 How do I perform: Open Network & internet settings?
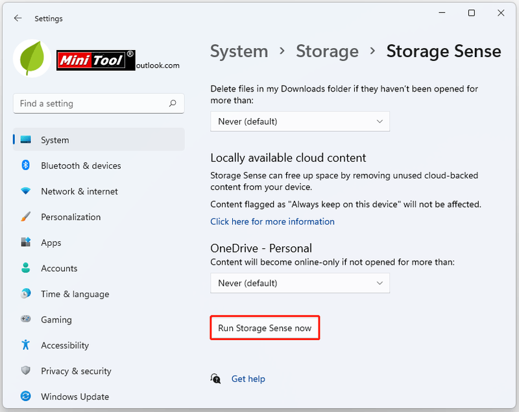[99, 191]
